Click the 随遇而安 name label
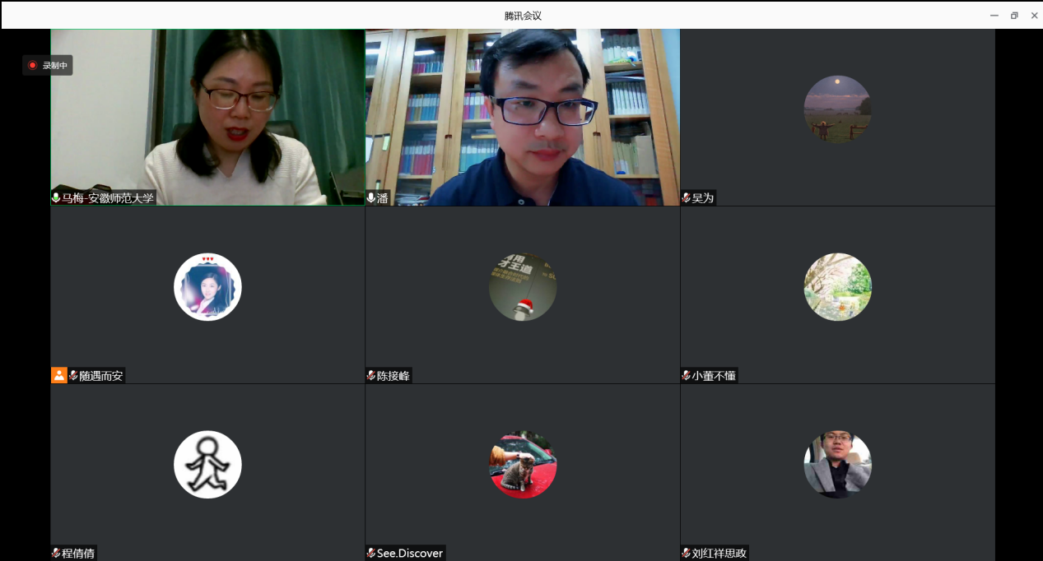1043x561 pixels. coord(100,376)
